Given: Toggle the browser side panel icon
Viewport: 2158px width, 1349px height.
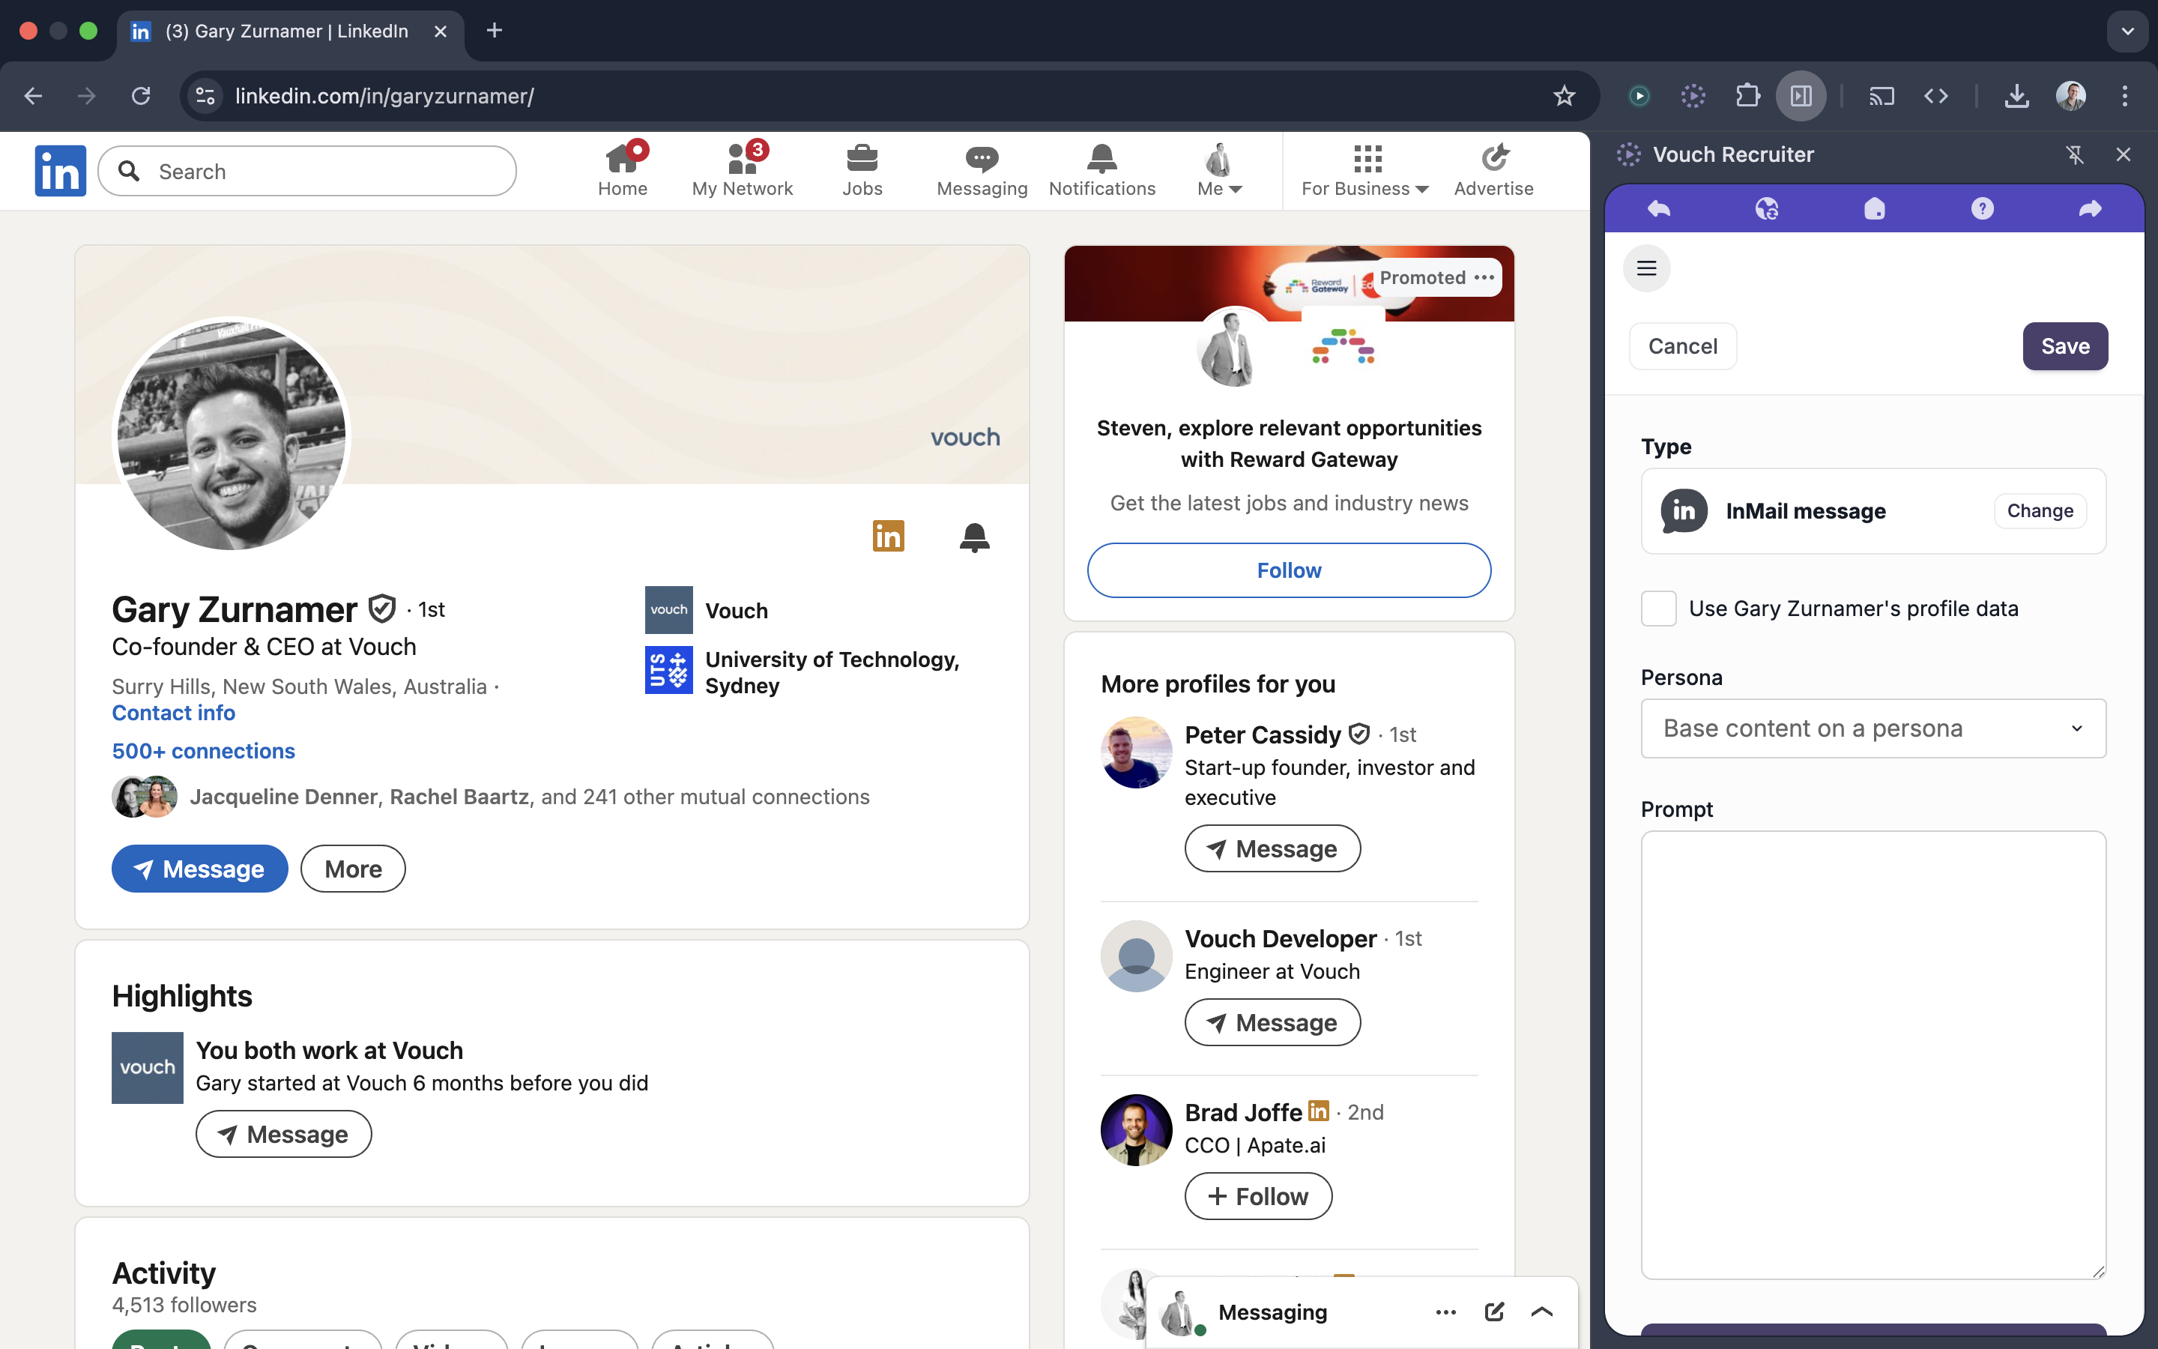Looking at the screenshot, I should coord(1801,95).
